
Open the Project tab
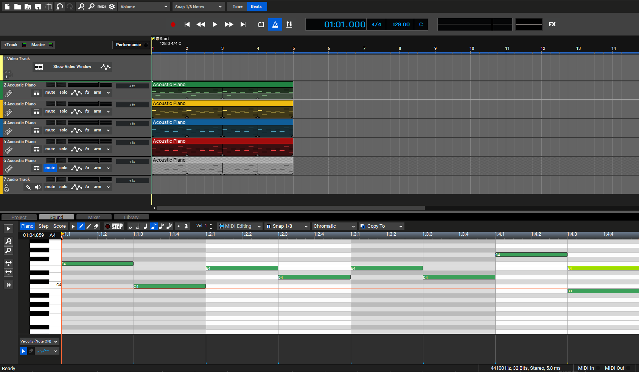pos(19,217)
